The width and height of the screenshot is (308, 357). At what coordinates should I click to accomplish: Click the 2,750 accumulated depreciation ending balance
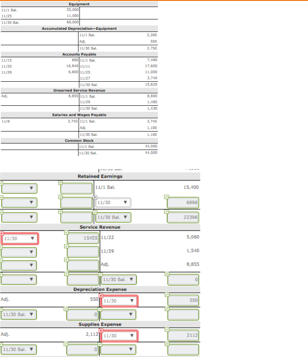click(152, 48)
